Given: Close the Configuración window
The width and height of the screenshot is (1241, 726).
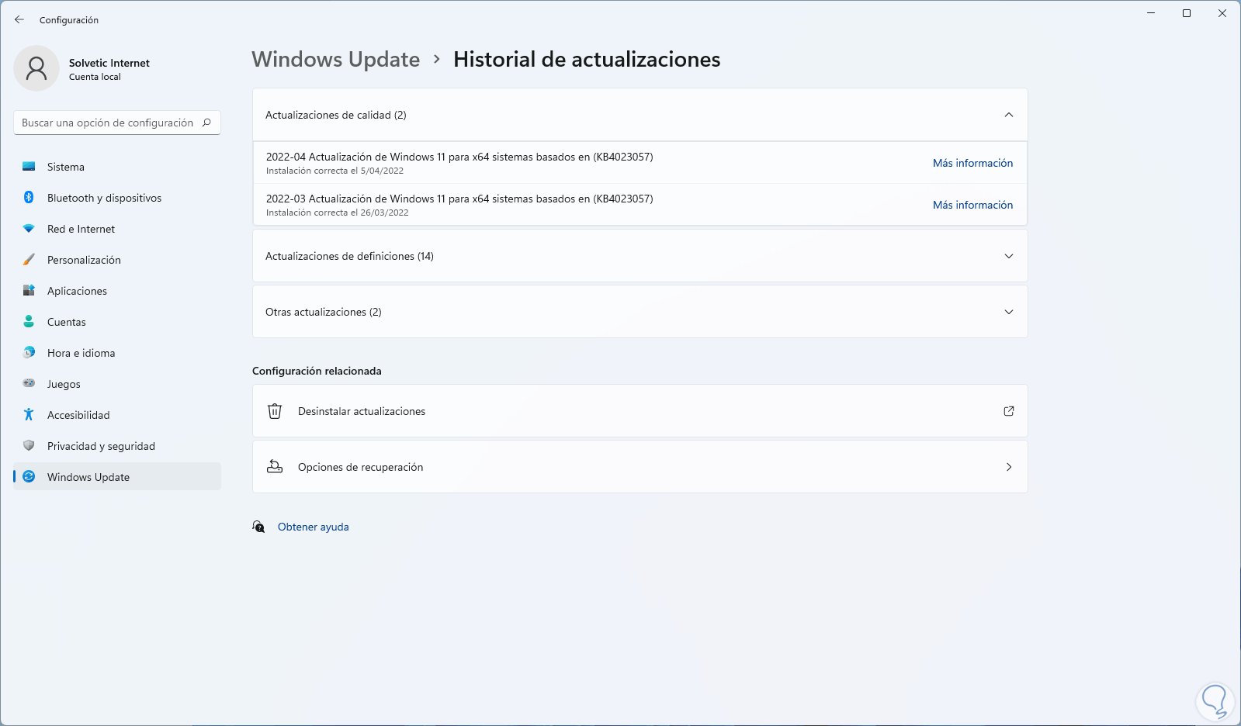Looking at the screenshot, I should pyautogui.click(x=1222, y=13).
